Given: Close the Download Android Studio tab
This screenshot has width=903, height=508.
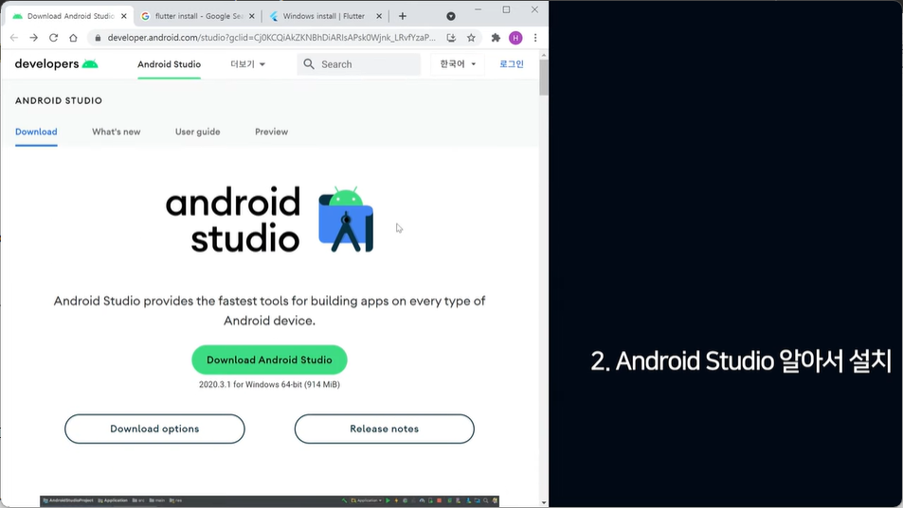Looking at the screenshot, I should coord(124,16).
